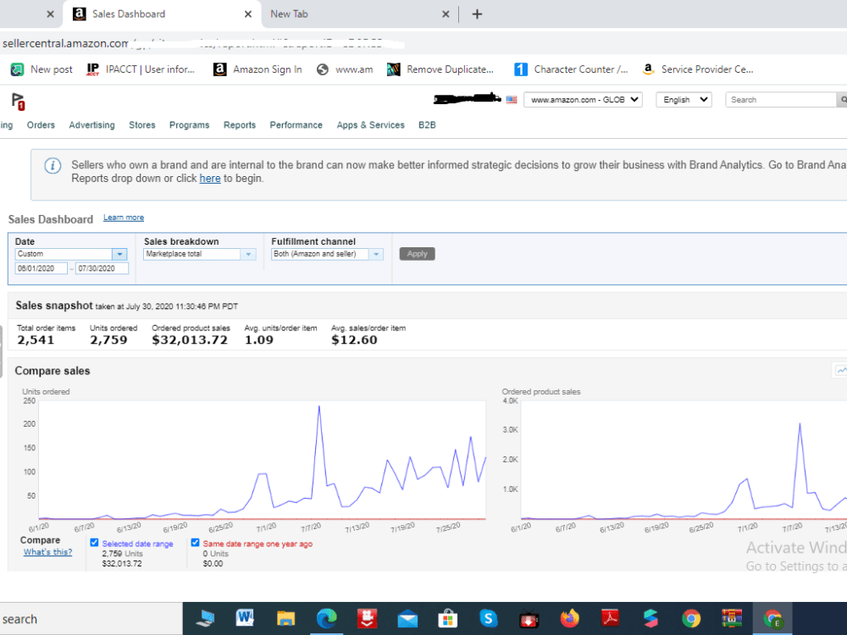847x635 pixels.
Task: Click the start date field 06/01/2020
Action: pos(41,268)
